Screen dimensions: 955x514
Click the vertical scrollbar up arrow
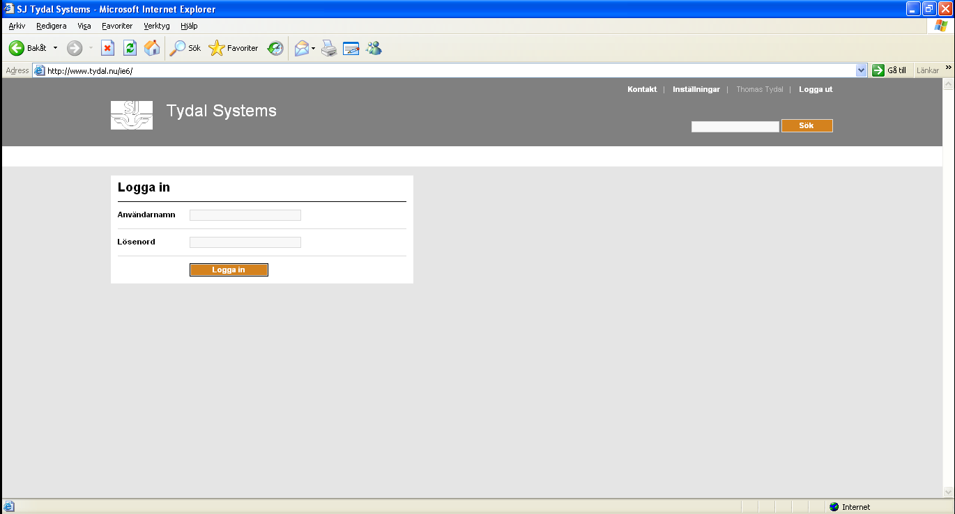tap(947, 84)
